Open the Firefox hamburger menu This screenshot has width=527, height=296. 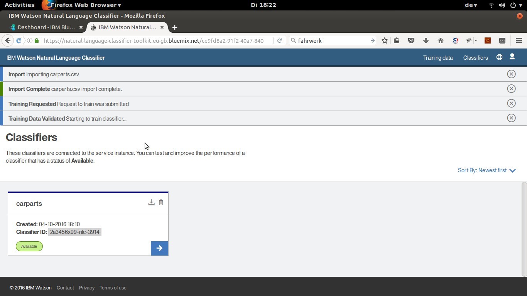(x=519, y=40)
